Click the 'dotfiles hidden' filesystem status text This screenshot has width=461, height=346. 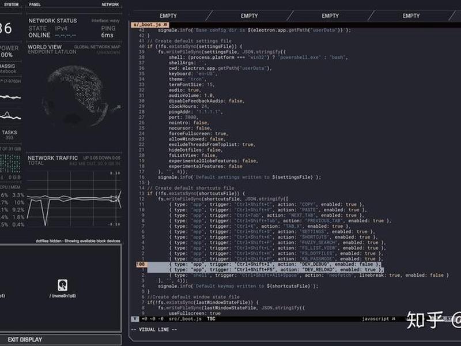(x=78, y=240)
